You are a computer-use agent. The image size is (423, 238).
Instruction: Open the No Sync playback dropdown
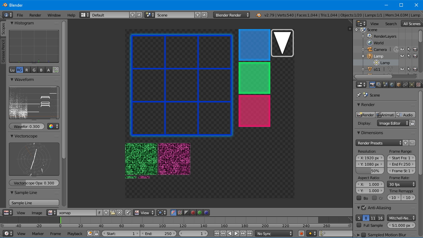pos(274,233)
